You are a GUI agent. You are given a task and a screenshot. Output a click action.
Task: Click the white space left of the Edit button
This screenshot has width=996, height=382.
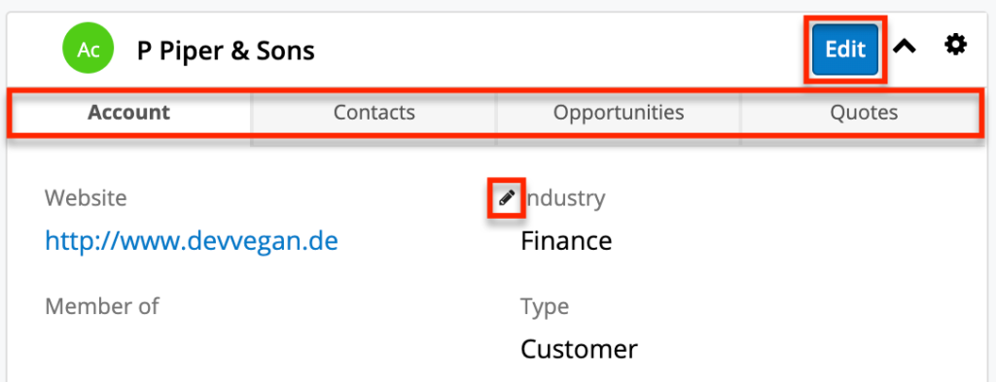559,50
